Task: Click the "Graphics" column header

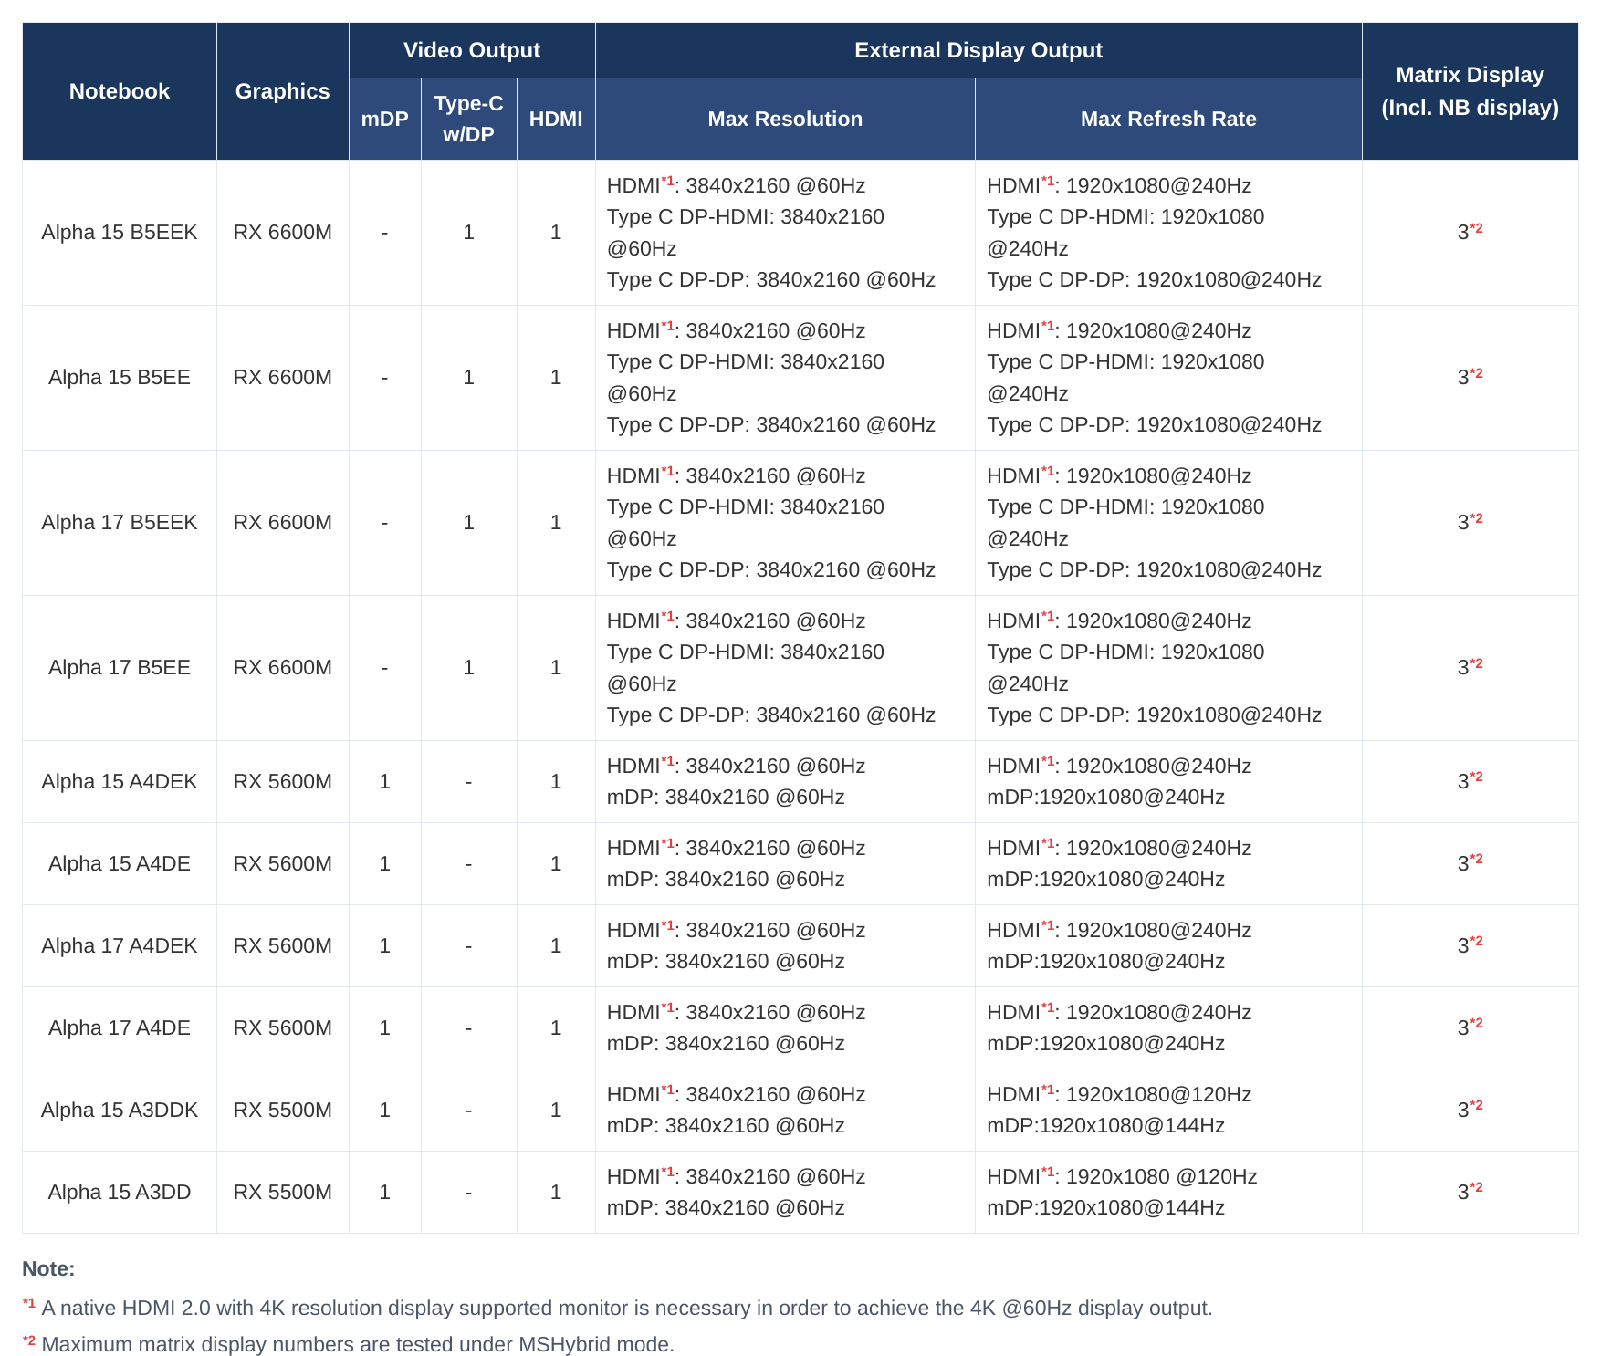Action: point(283,91)
